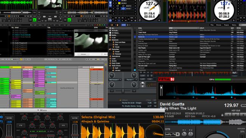Click the spinning vinyl widget in Mixxx

154,132
